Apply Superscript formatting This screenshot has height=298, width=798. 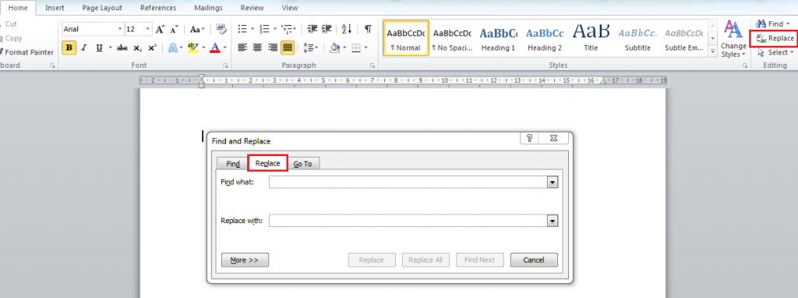pos(152,48)
